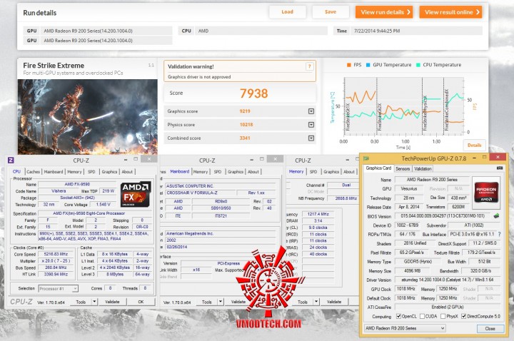Image resolution: width=514 pixels, height=341 pixels.
Task: Click Tools button in the first CPU-Z window
Action: (x=81, y=302)
